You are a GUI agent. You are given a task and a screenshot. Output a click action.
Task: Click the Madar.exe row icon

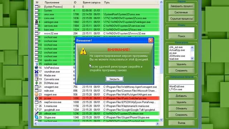pyautogui.click(x=36, y=75)
